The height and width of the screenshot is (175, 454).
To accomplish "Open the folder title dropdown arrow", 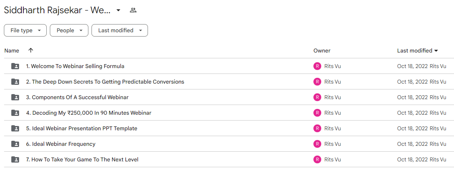I will pos(118,10).
